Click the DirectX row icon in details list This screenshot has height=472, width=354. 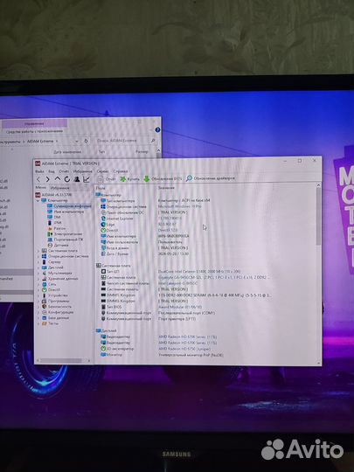103,230
